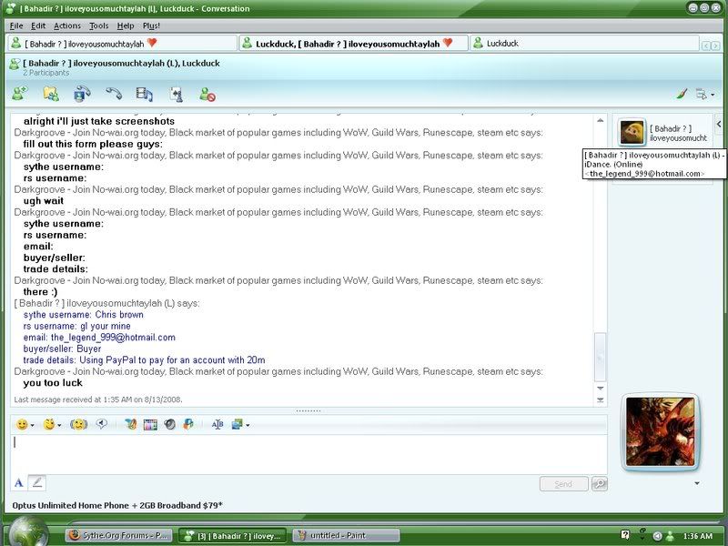Click the 'sythe username: Chris brown' line
This screenshot has height=546, width=728.
coord(84,315)
